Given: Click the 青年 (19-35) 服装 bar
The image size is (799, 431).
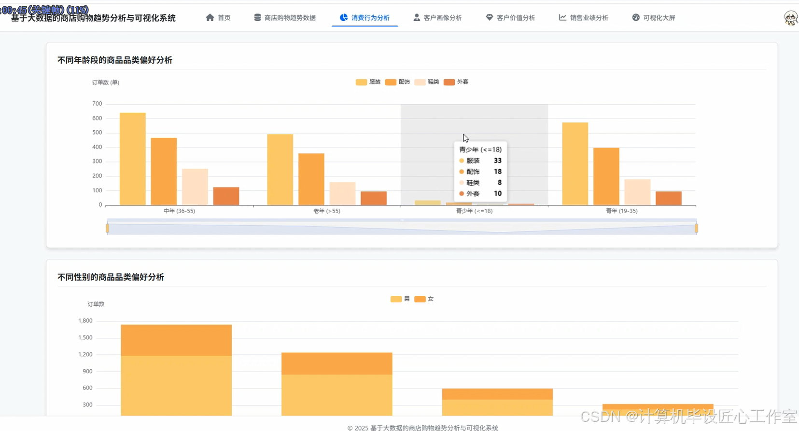Looking at the screenshot, I should 575,164.
